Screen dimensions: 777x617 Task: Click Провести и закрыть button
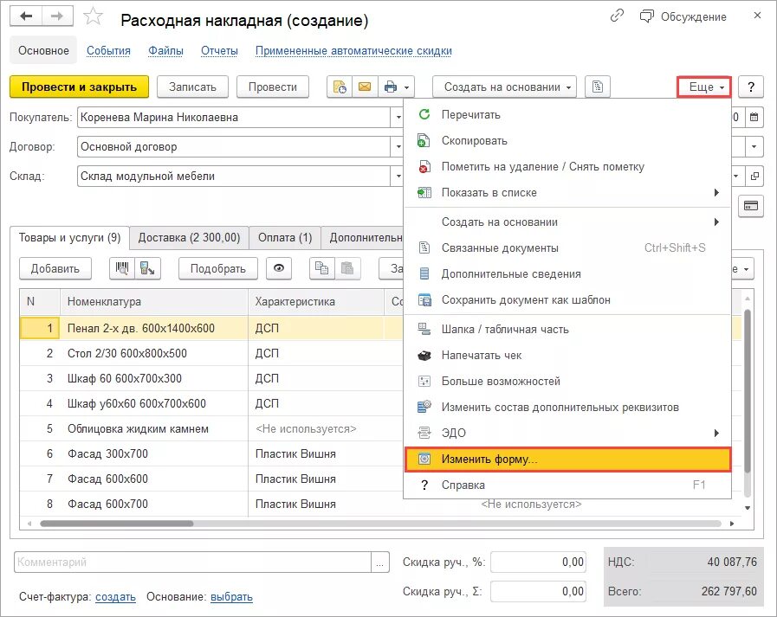80,87
